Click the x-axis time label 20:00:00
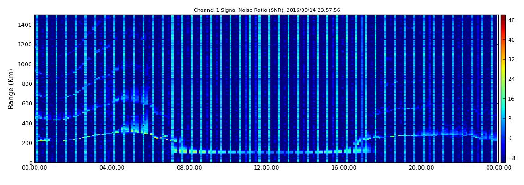This screenshot has height=185, width=524. click(x=422, y=168)
